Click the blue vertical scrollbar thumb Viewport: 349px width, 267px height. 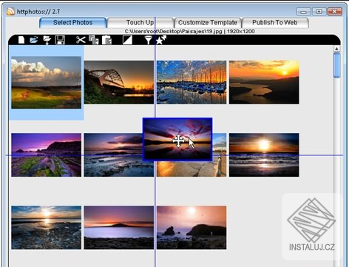(x=336, y=65)
